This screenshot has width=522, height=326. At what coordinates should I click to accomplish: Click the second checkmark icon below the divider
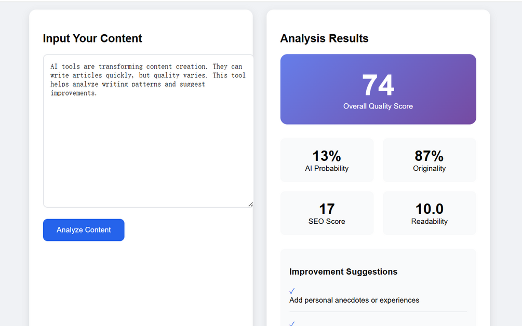(x=292, y=323)
